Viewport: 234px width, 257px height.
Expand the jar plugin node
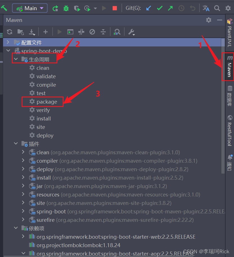pyautogui.click(x=23, y=186)
